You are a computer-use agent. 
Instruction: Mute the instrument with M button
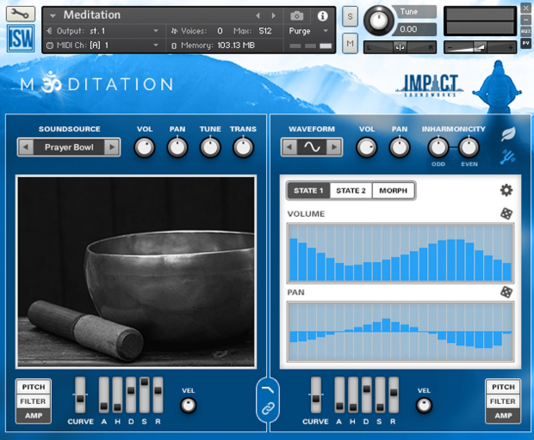point(350,43)
